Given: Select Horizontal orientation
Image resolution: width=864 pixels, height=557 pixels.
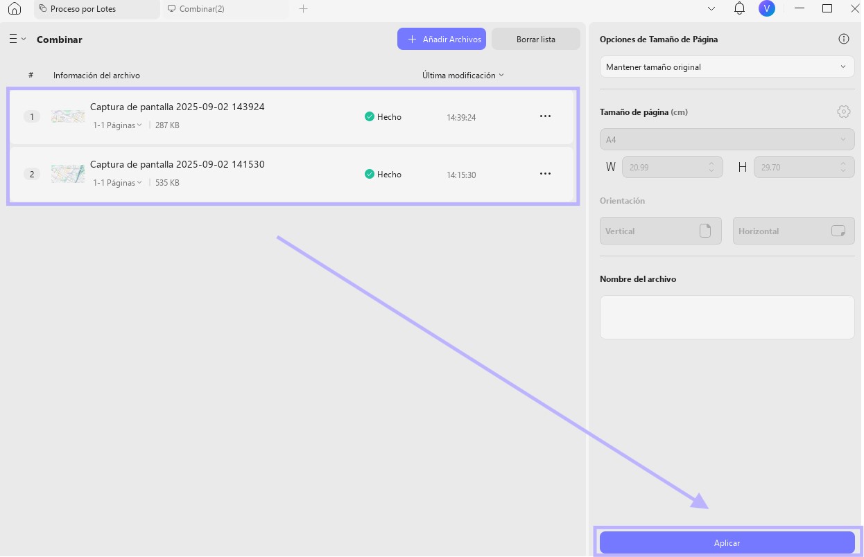Looking at the screenshot, I should click(793, 231).
